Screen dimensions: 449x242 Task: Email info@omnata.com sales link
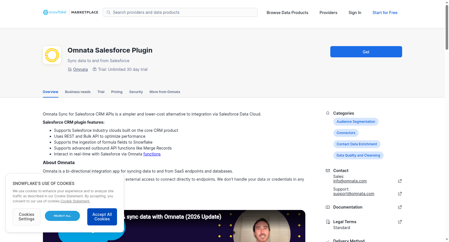point(350,181)
